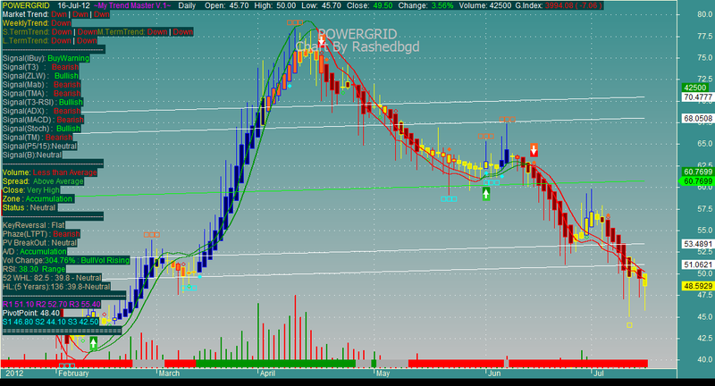Click 'Signal(T3): Bearish' row
Image resolution: width=715 pixels, height=386 pixels.
coord(40,67)
